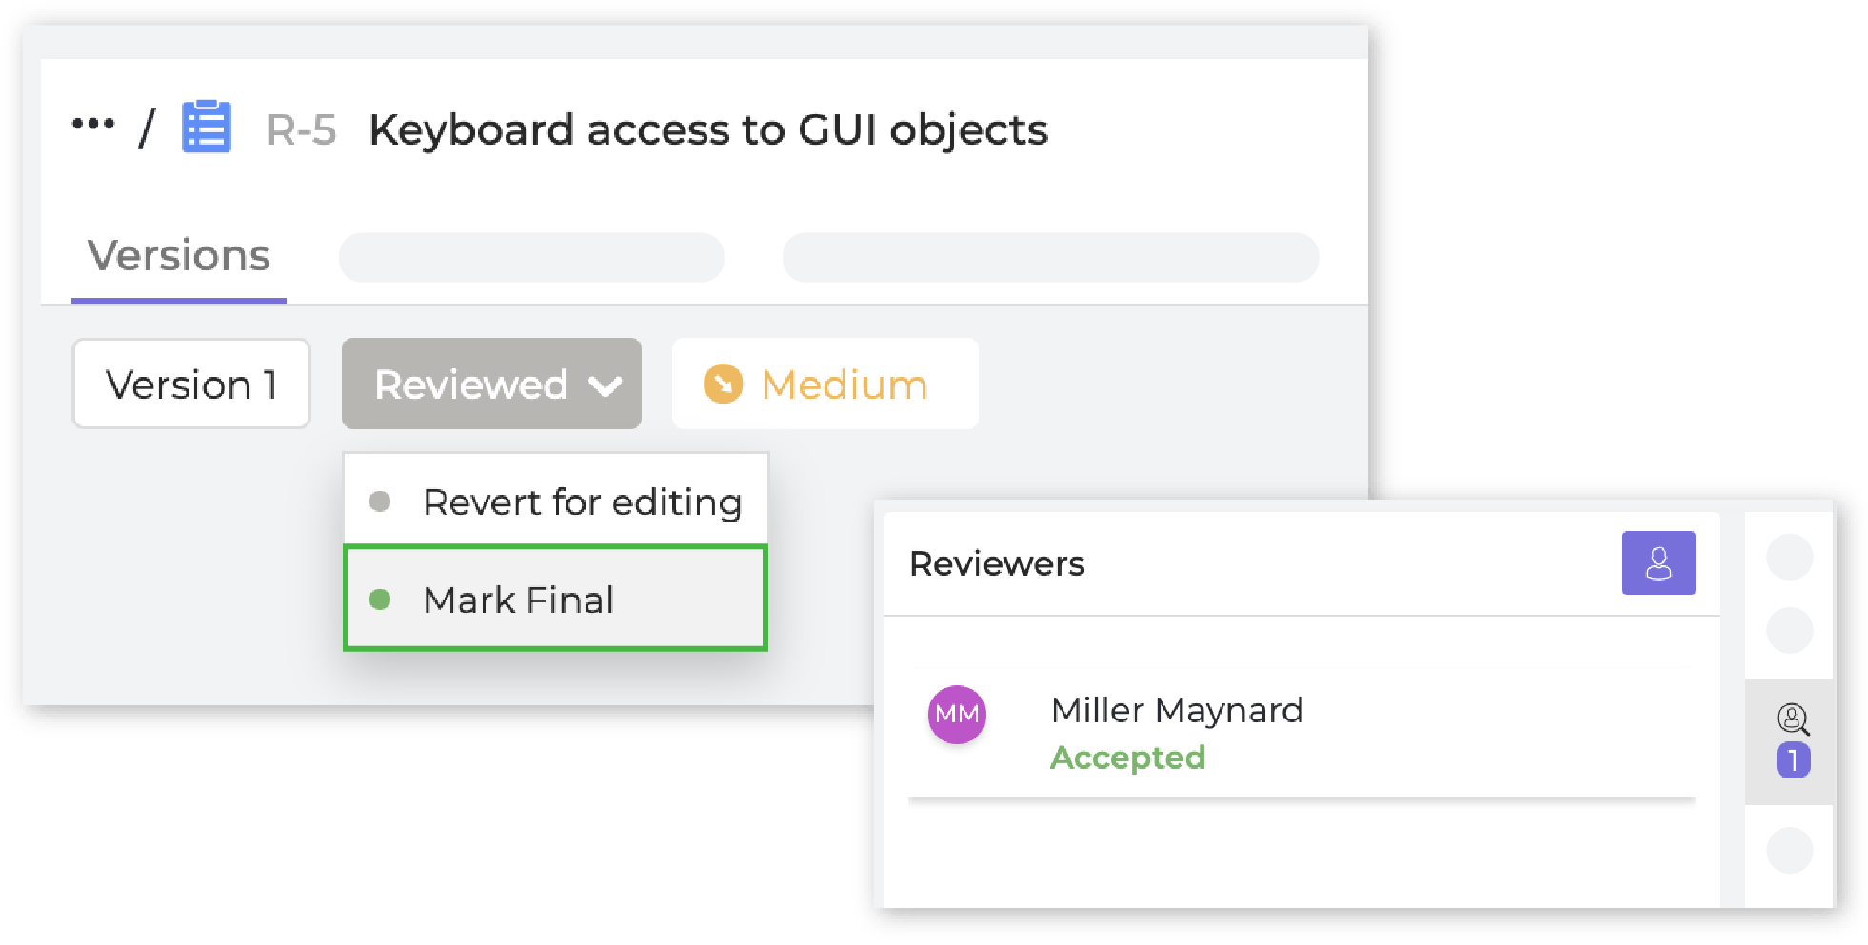Click the second wide placeholder tab pill
1868x945 pixels.
point(1050,257)
